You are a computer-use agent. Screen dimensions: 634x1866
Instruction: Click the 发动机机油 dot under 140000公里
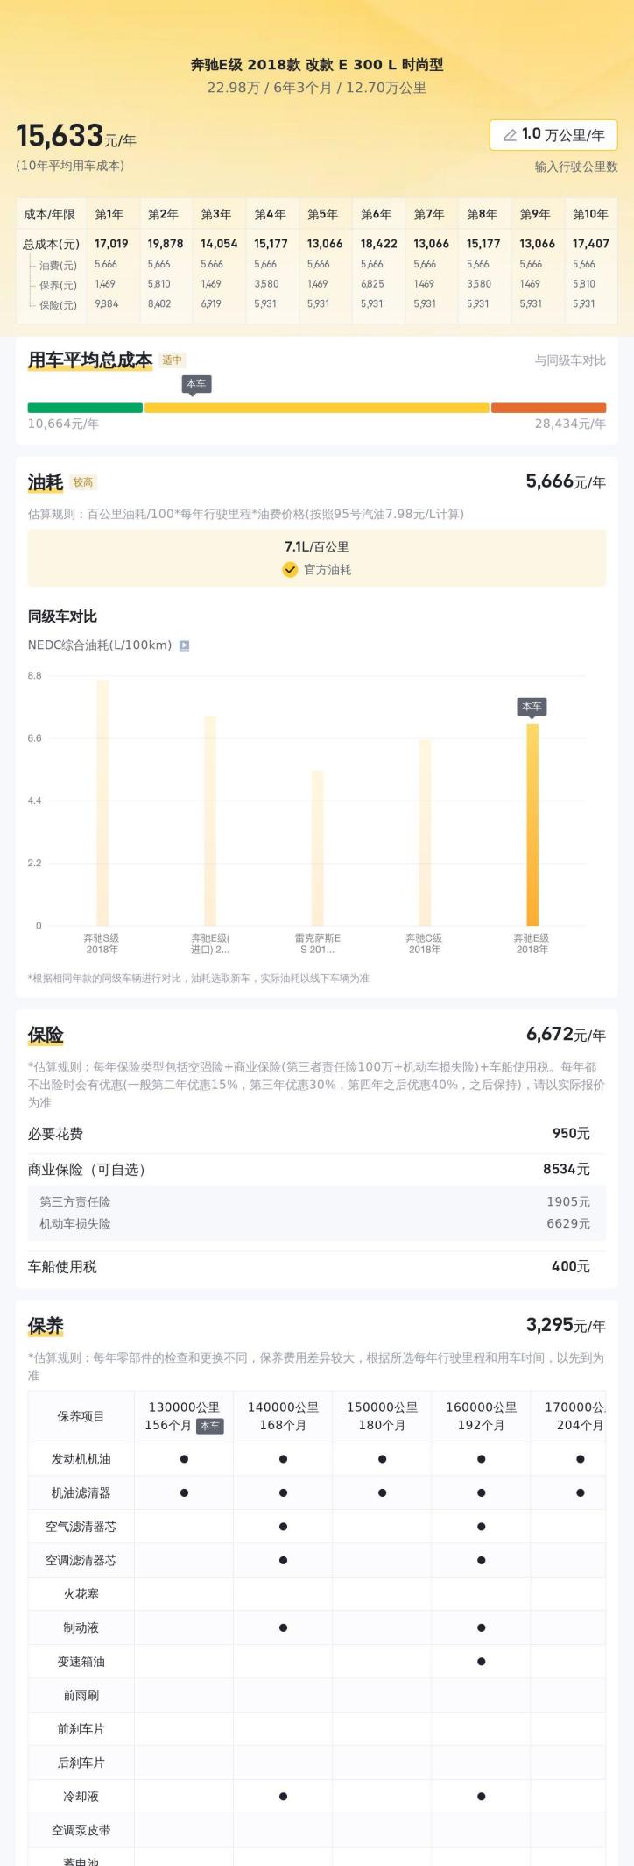pyautogui.click(x=283, y=1459)
